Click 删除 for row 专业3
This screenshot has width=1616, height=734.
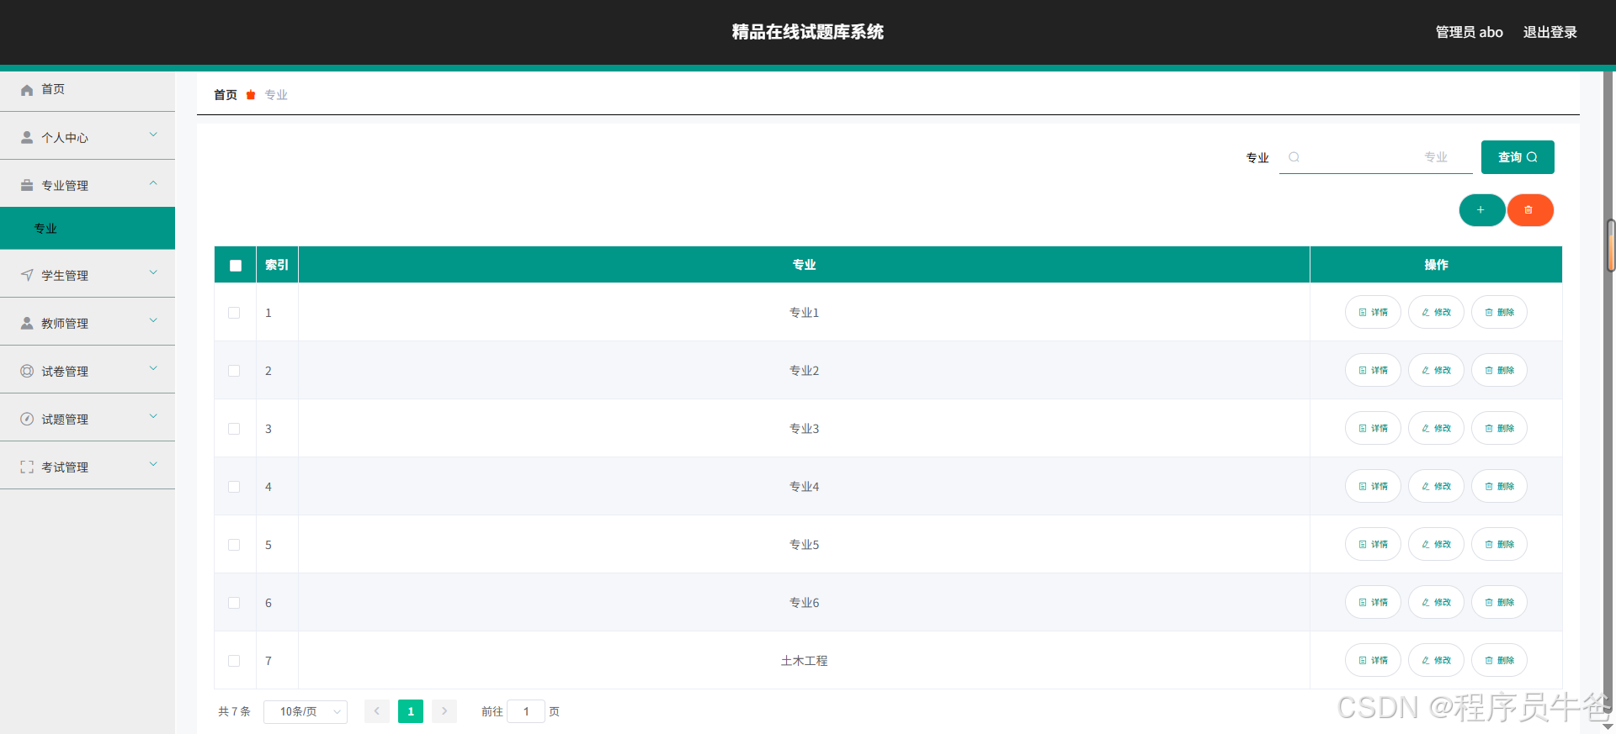tap(1499, 429)
